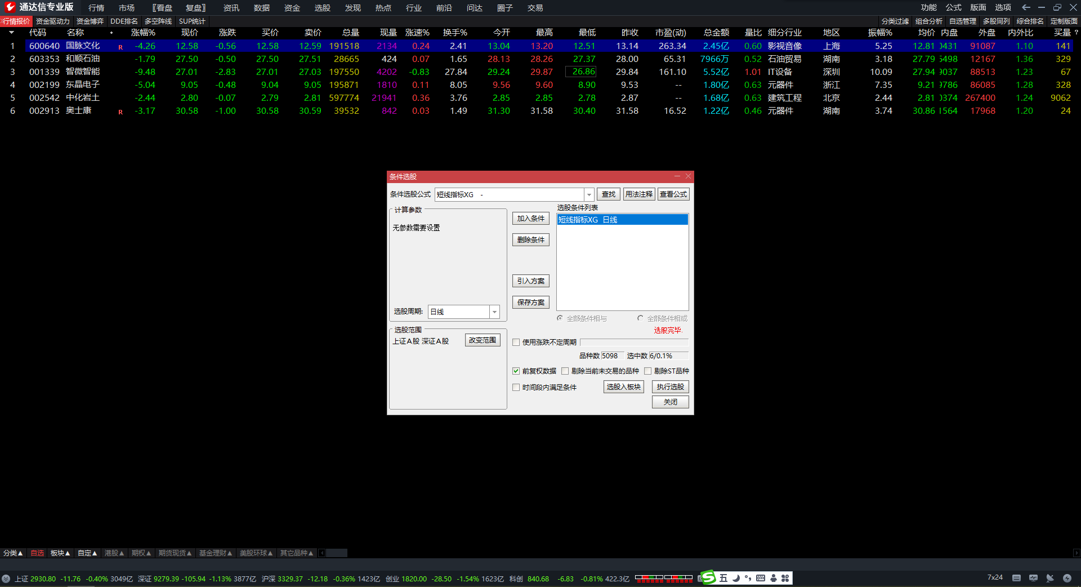Open the 选股周期 dropdown arrow

(x=494, y=312)
